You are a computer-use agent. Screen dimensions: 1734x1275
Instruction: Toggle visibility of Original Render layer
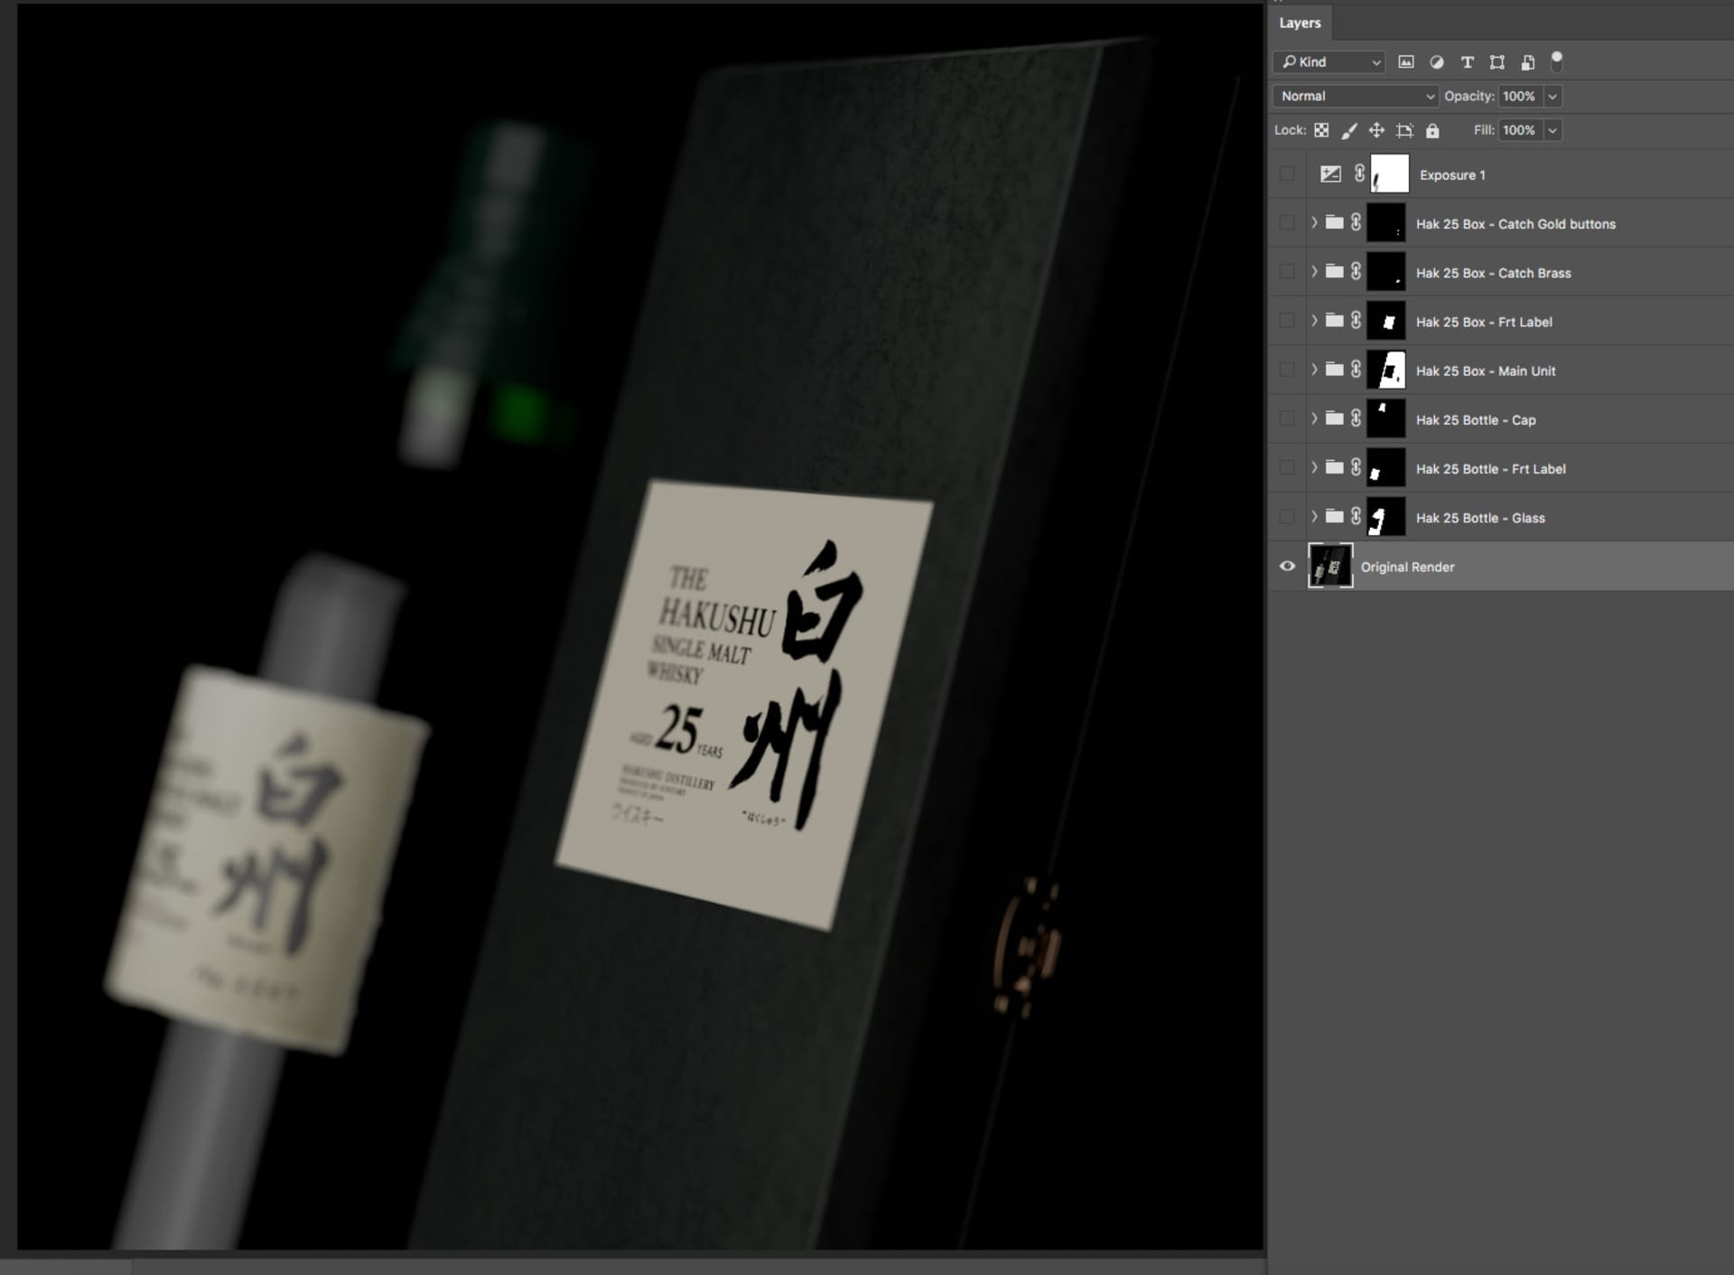[1287, 566]
